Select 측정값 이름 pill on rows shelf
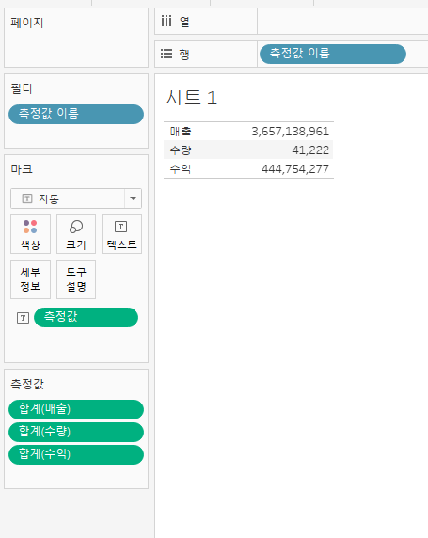Image resolution: width=428 pixels, height=538 pixels. point(333,54)
